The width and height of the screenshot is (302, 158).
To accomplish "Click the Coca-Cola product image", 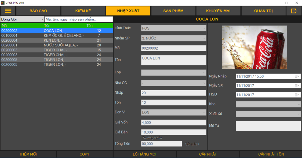I will [x=254, y=47].
